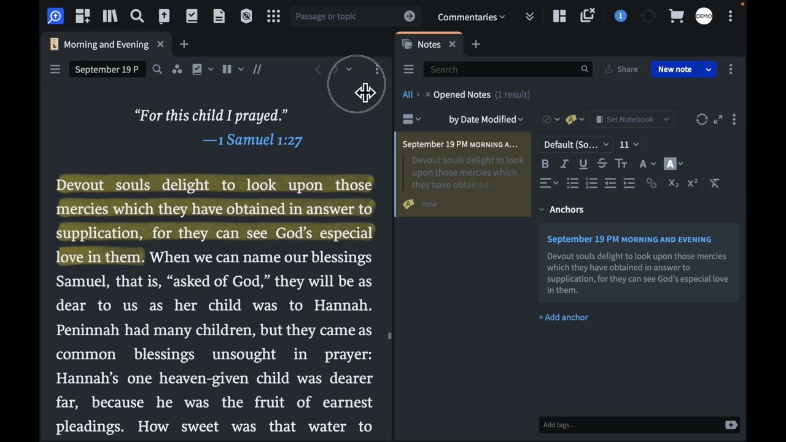Increase indent in note editor

(x=629, y=183)
